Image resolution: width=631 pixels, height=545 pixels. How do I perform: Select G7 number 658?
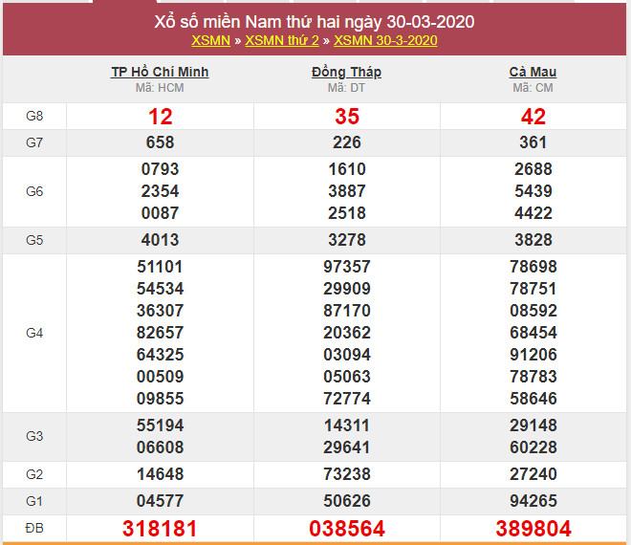pos(161,142)
